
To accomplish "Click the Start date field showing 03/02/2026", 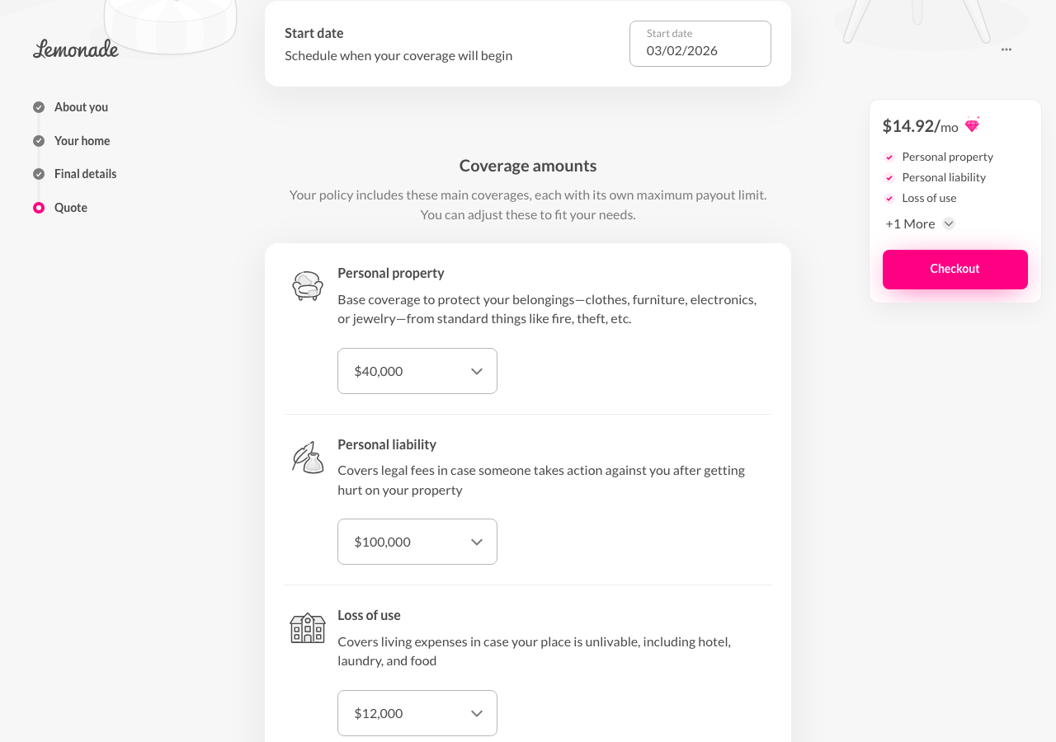I will pos(700,43).
